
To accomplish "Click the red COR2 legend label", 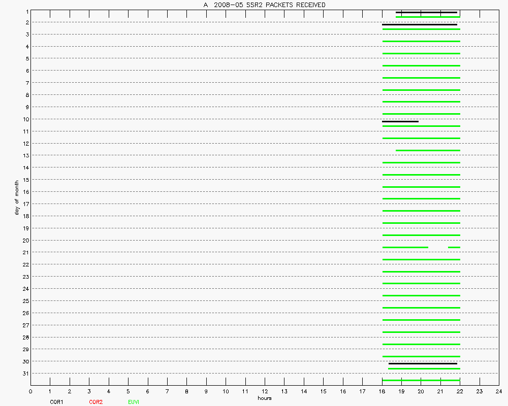I will coord(96,402).
